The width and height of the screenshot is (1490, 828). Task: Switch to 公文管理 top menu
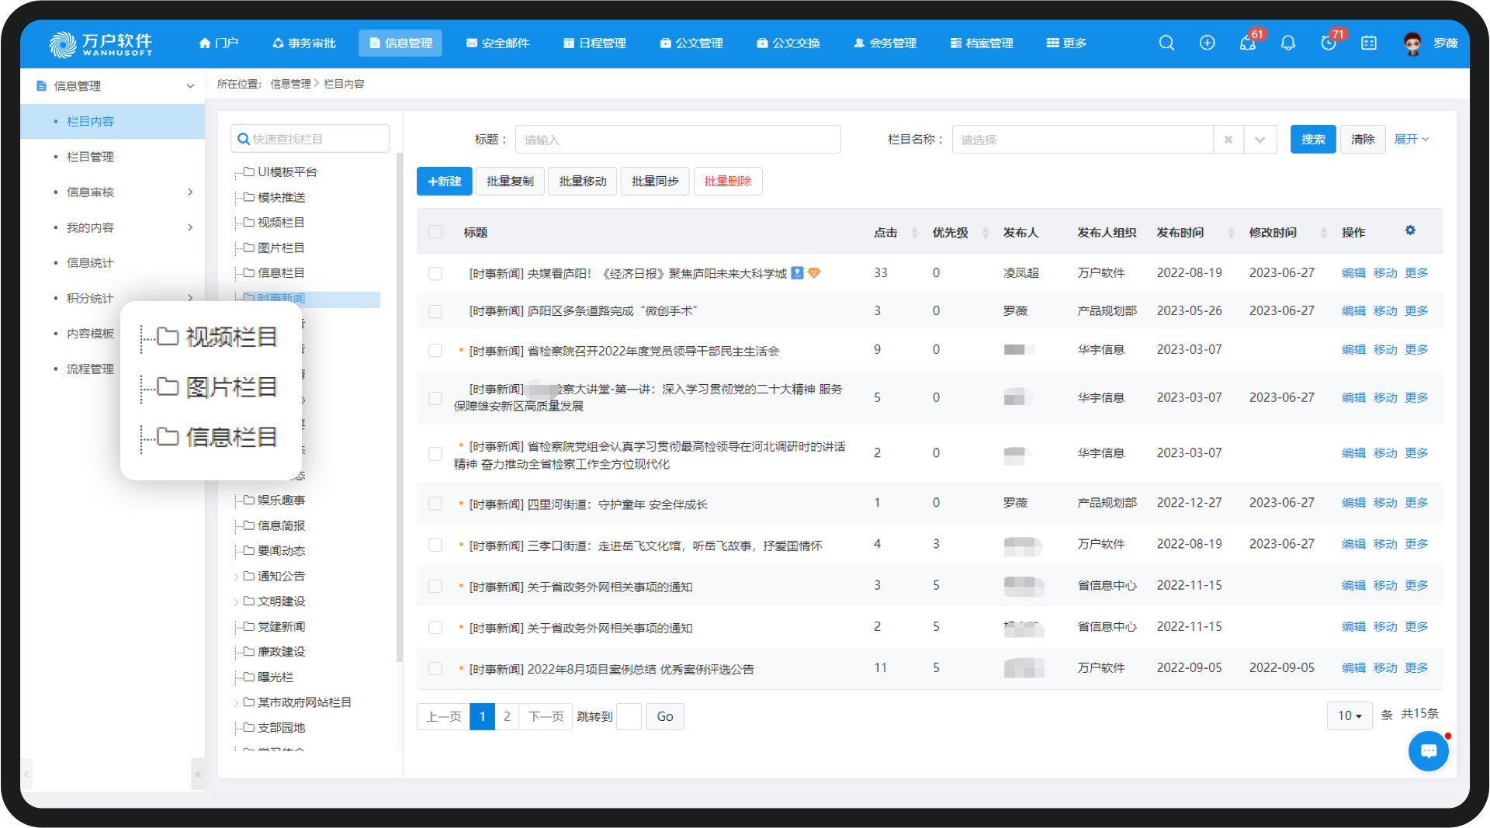point(691,43)
